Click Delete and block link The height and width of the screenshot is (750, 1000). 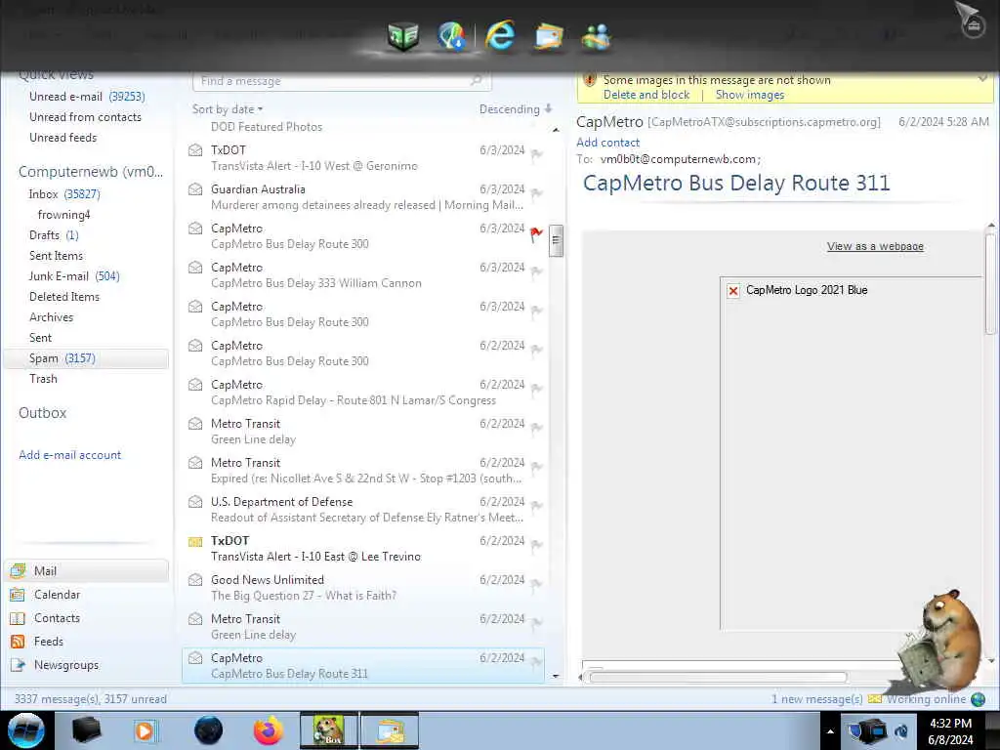(x=646, y=95)
